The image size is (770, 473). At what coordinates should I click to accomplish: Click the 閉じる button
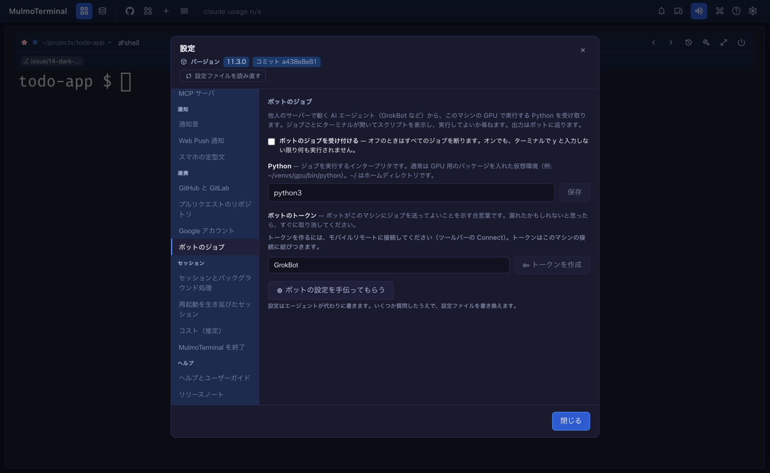[x=571, y=421]
